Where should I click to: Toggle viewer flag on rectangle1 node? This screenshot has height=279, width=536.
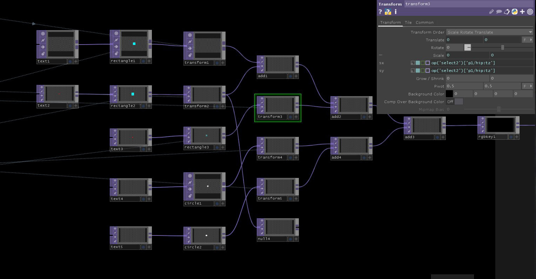pos(116,33)
